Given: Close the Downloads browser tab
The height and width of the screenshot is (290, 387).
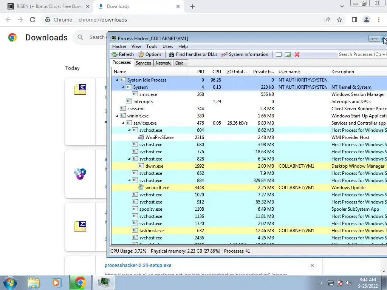Looking at the screenshot, I should click(178, 6).
